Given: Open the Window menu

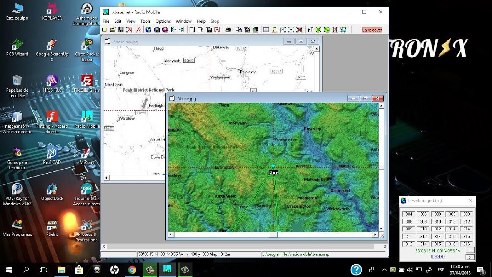Looking at the screenshot, I should [x=184, y=21].
